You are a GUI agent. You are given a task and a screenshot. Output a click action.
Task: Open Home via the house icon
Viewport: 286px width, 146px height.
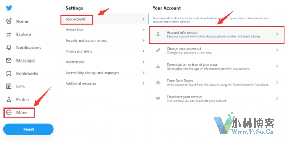point(9,21)
